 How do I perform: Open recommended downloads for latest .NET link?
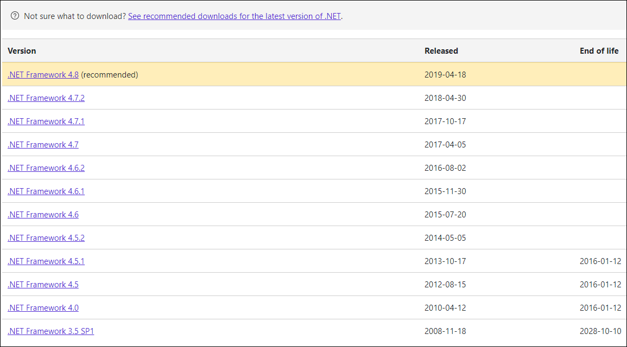(235, 16)
